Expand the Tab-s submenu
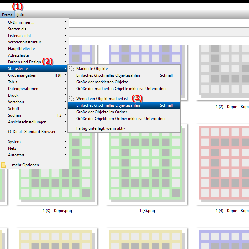Screen dimensions: 249x249 point(35,82)
